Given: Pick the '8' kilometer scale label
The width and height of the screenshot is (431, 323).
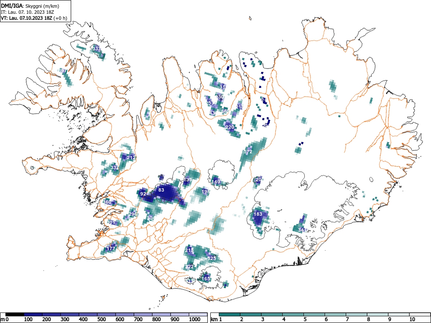Looking at the screenshot, I should coord(369,320).
